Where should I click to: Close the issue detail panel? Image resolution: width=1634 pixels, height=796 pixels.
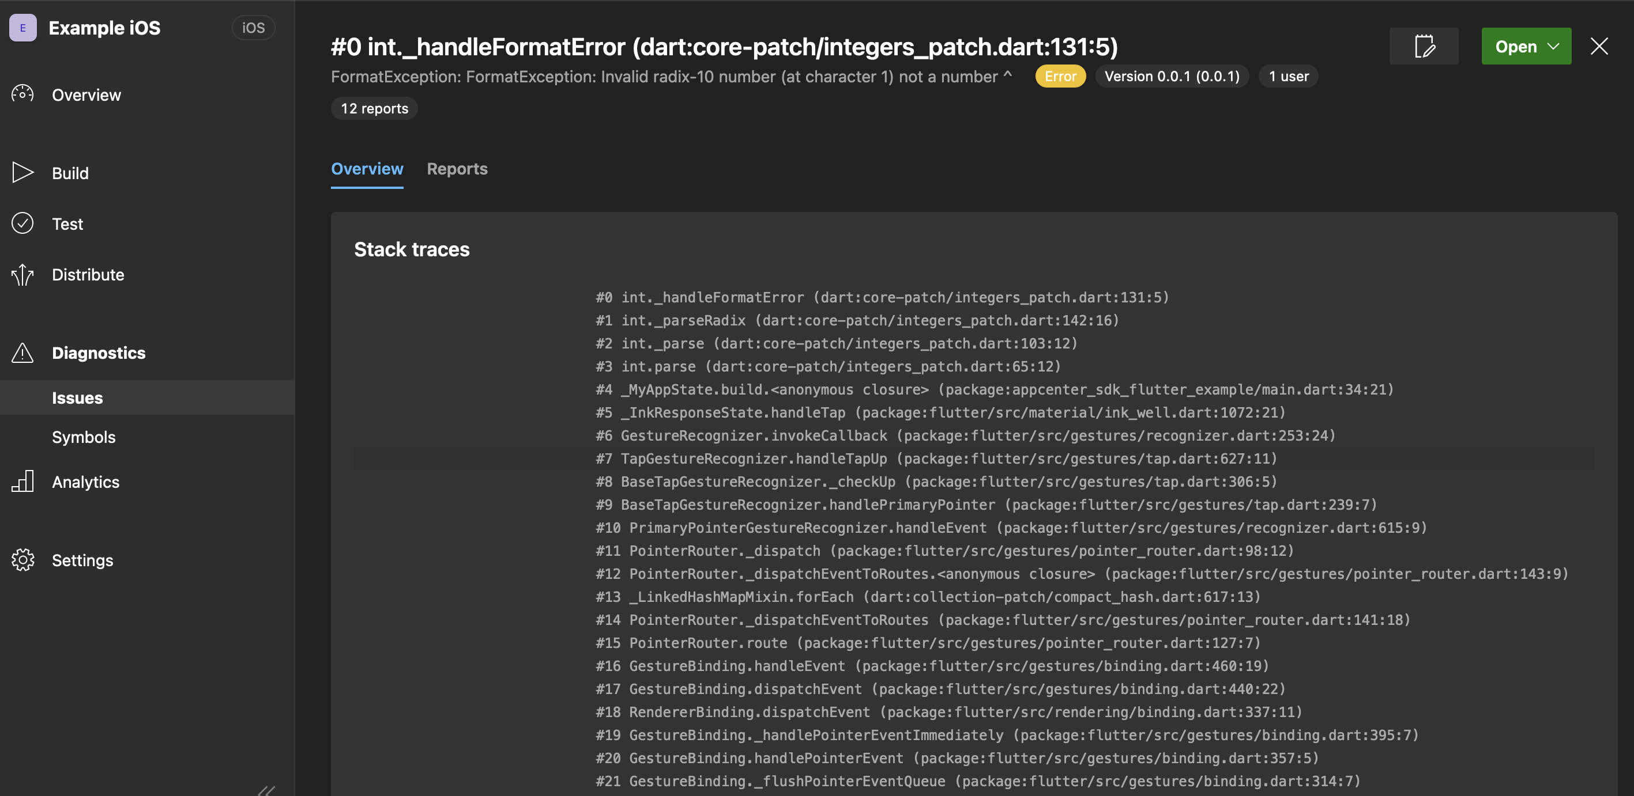pos(1598,46)
